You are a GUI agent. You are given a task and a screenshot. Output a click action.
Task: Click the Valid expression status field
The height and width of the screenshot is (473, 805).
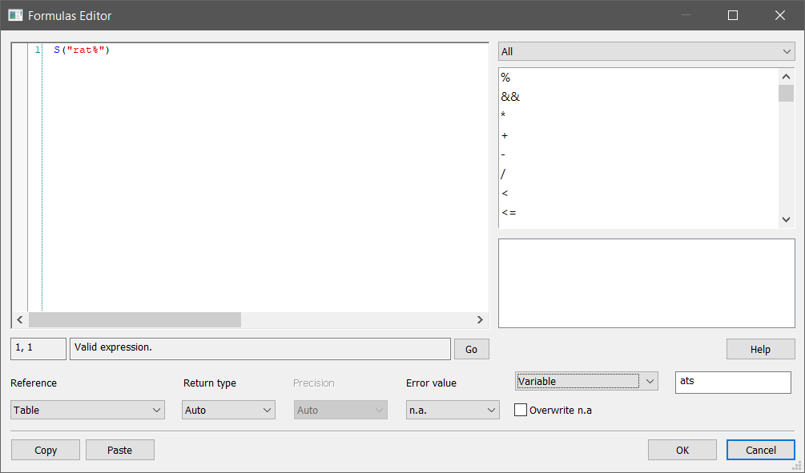click(x=260, y=348)
